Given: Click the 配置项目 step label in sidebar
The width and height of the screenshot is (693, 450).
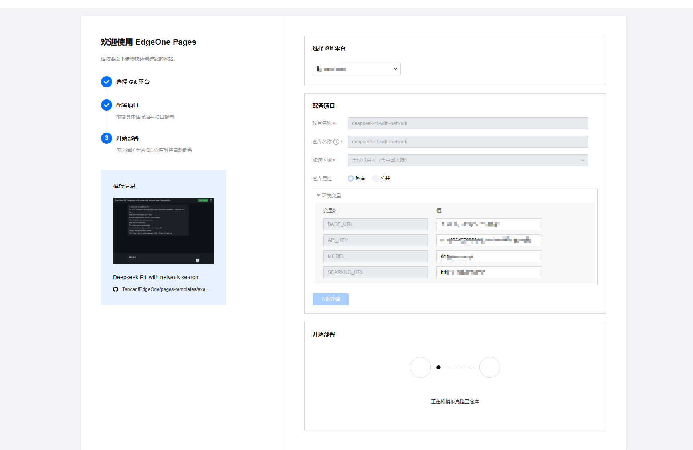Looking at the screenshot, I should pyautogui.click(x=127, y=105).
